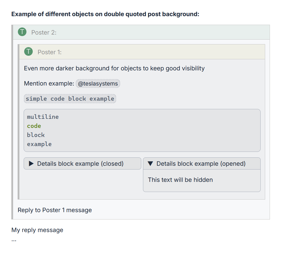Click the bold 'Example of different objects' heading

[105, 14]
